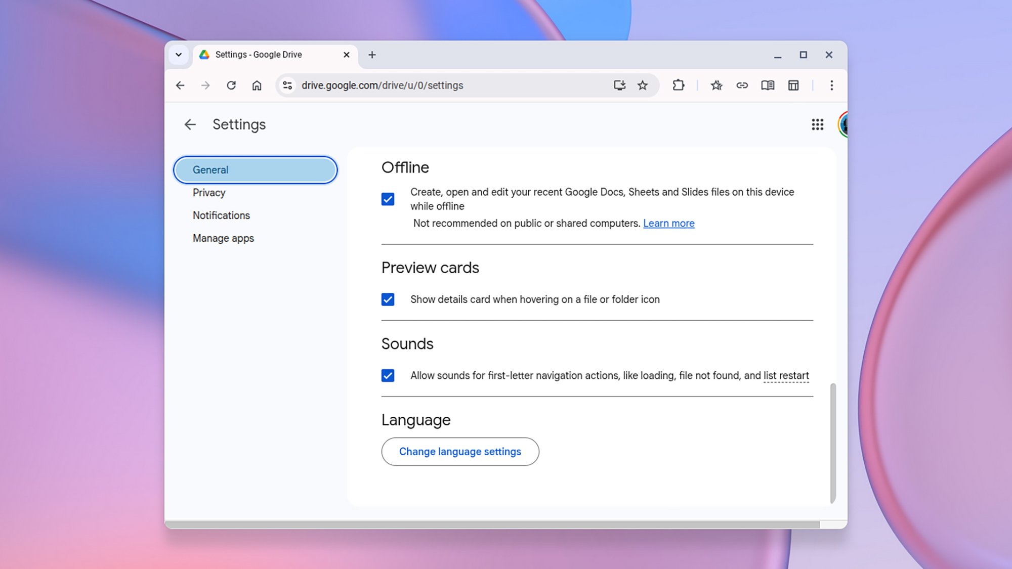Bookmark this page with the star icon

642,85
